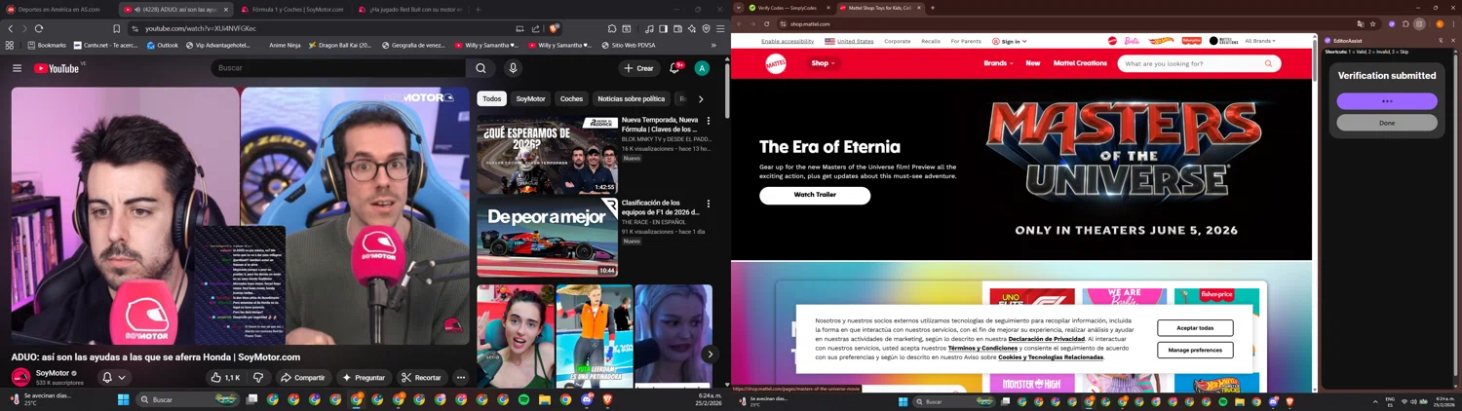This screenshot has height=411, width=1462.
Task: Open Chrome tab search dropdown arrow
Action: (739, 8)
